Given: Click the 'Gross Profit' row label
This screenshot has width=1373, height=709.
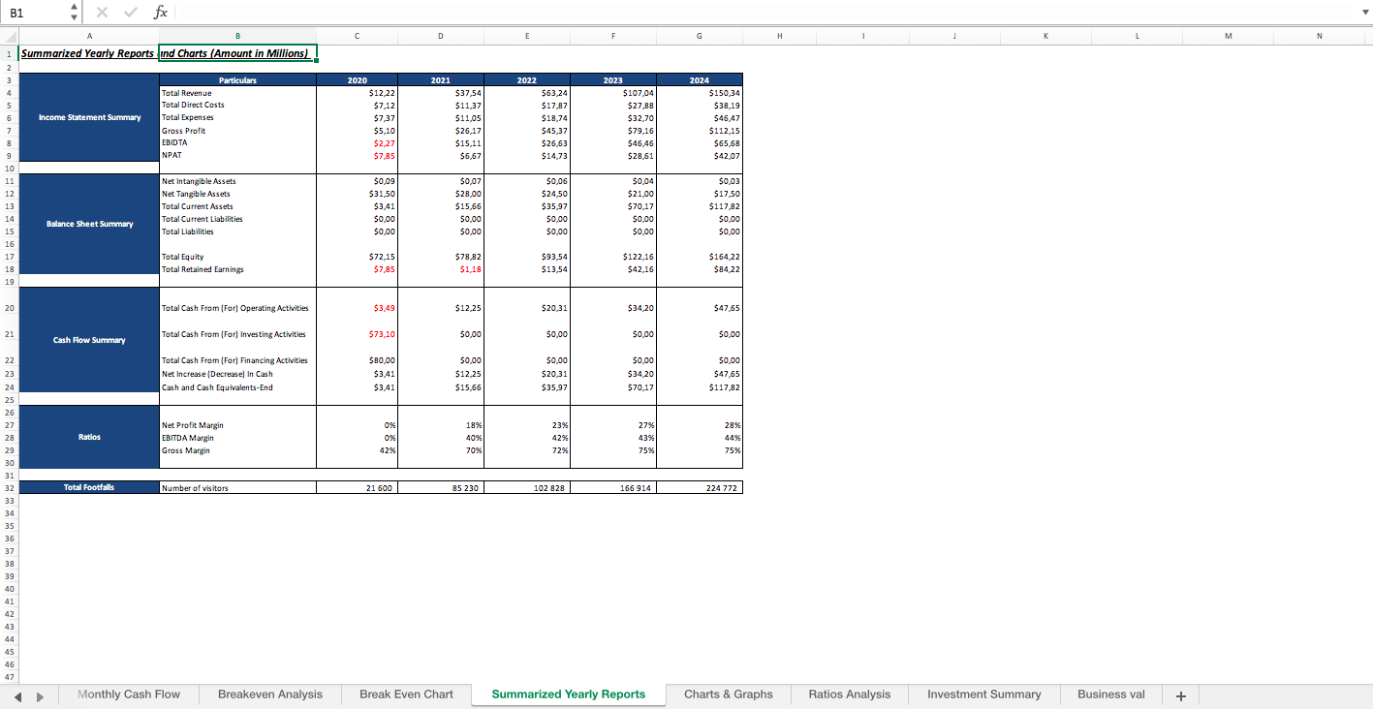Looking at the screenshot, I should click(184, 130).
